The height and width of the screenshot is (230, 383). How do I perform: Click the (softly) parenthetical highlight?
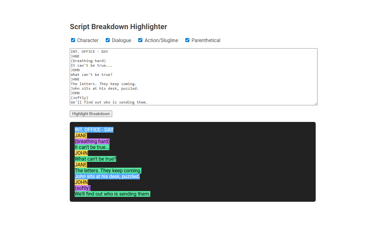[82, 188]
